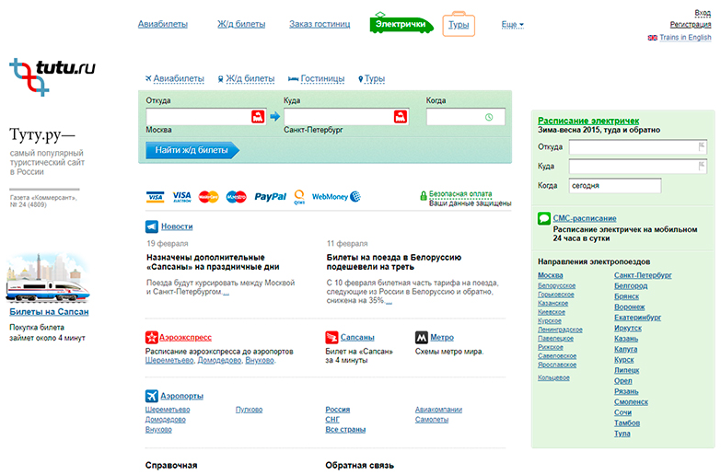This screenshot has height=475, width=721.
Task: Open Ж/д билеты in top navigation
Action: tap(241, 24)
